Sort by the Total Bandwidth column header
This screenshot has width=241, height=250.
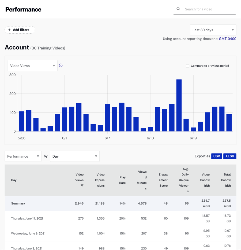[227, 180]
